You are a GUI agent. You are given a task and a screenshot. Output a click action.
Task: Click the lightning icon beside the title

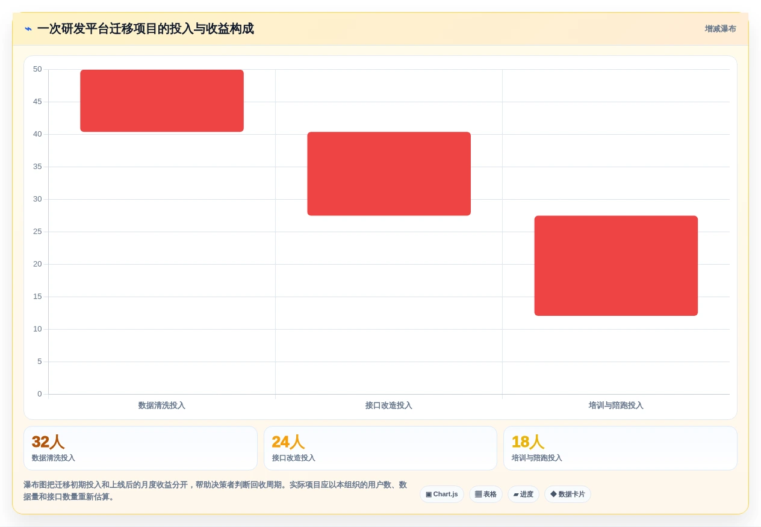point(28,29)
